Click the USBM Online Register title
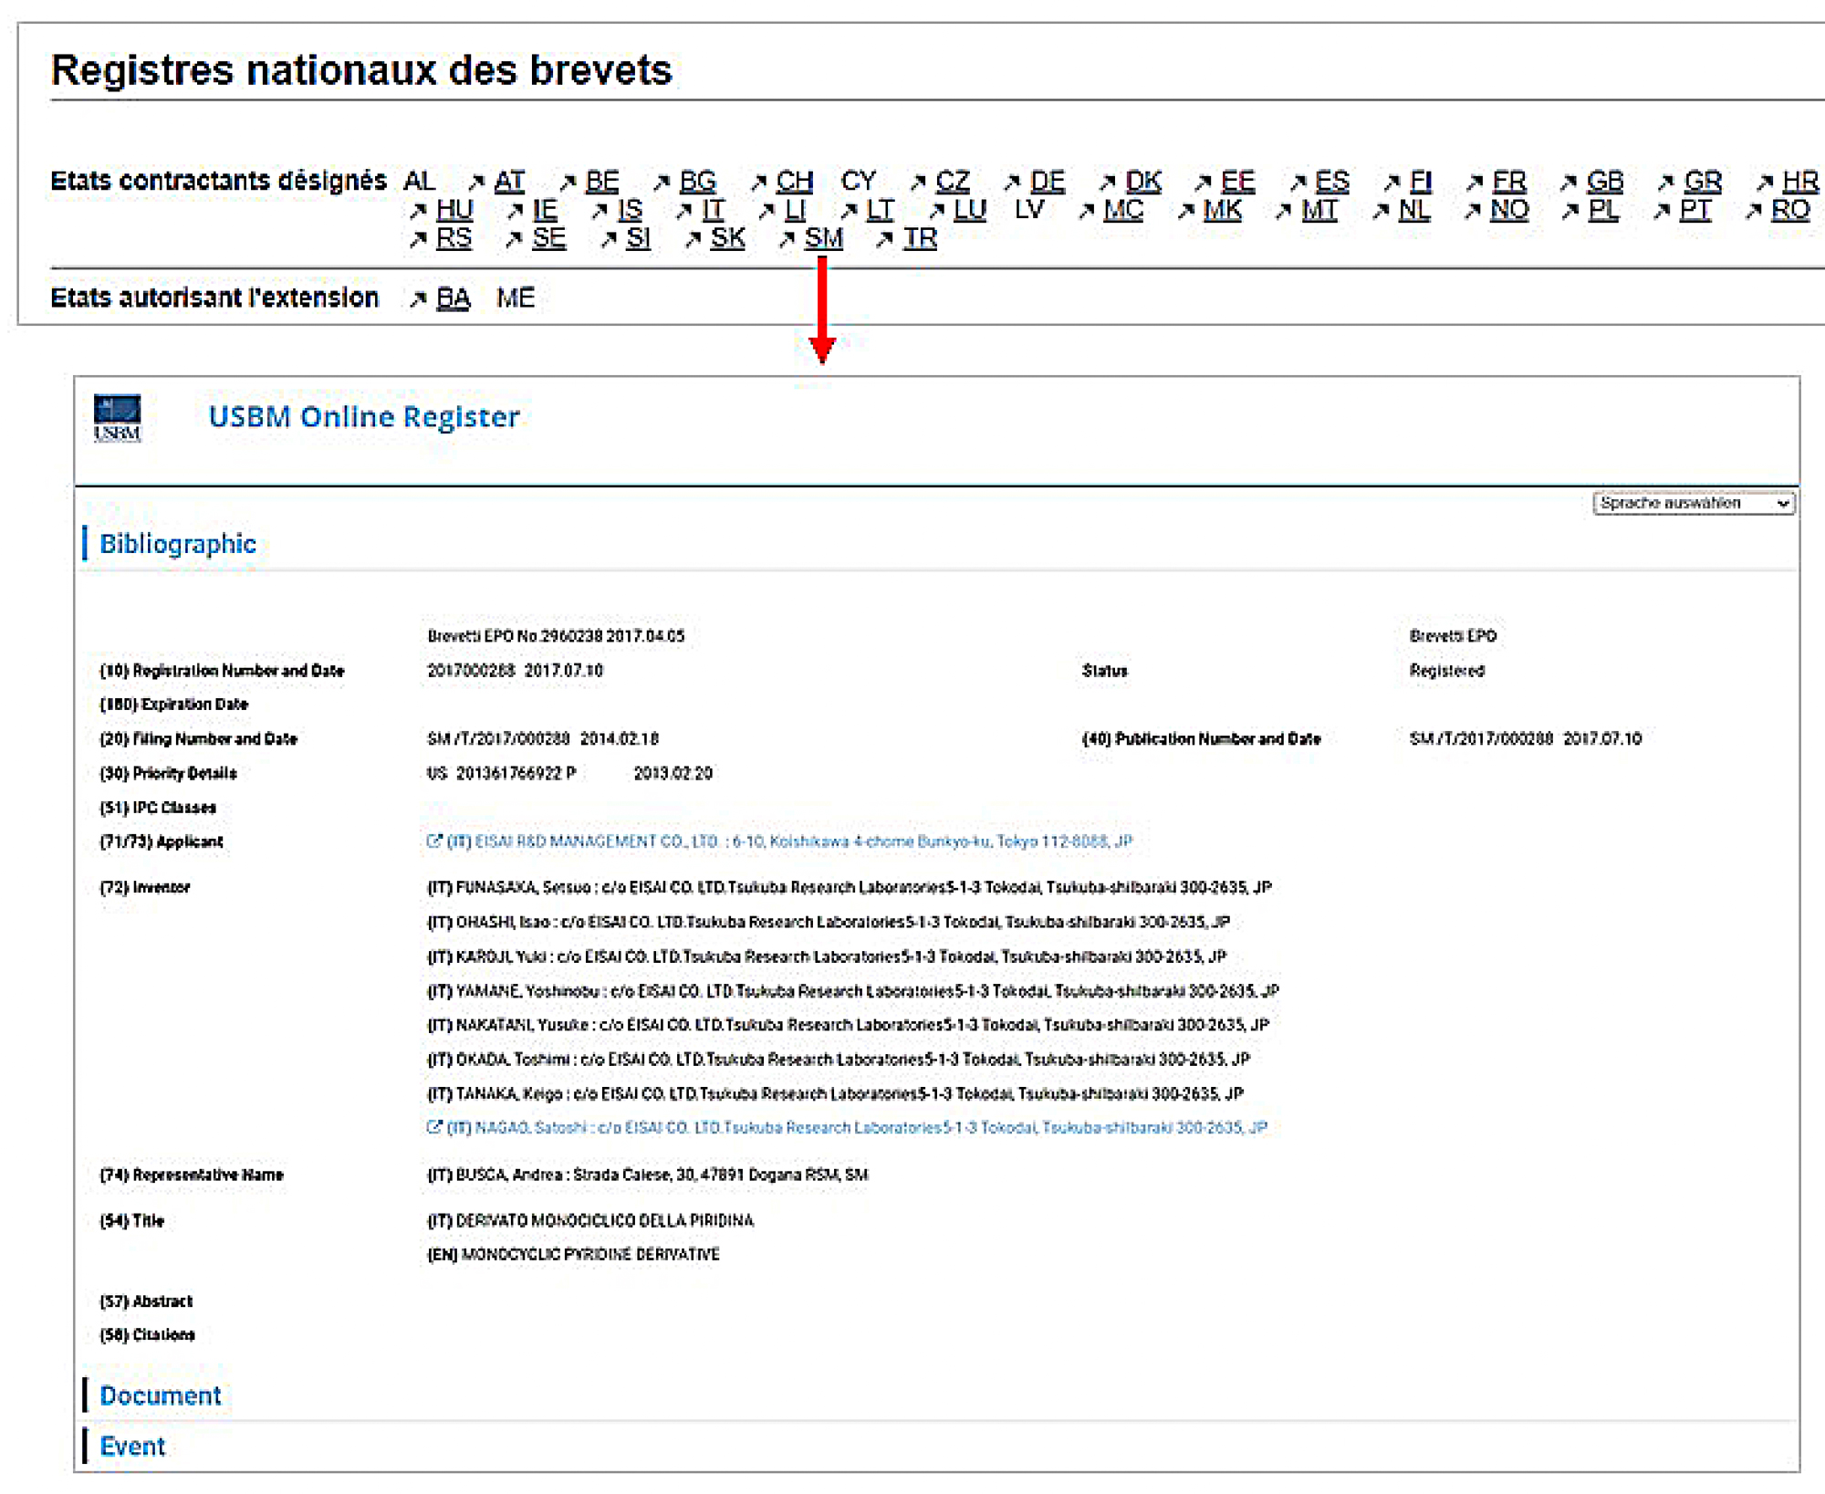Screen dimensions: 1825x1494 [x=364, y=417]
